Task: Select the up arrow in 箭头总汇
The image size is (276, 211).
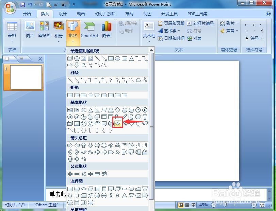Action: coord(84,145)
